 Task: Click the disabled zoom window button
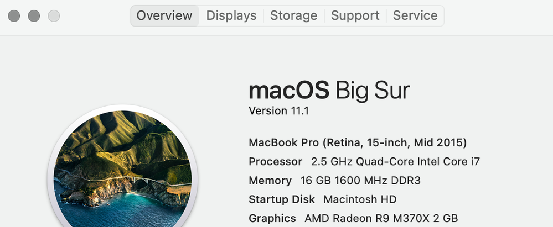54,16
